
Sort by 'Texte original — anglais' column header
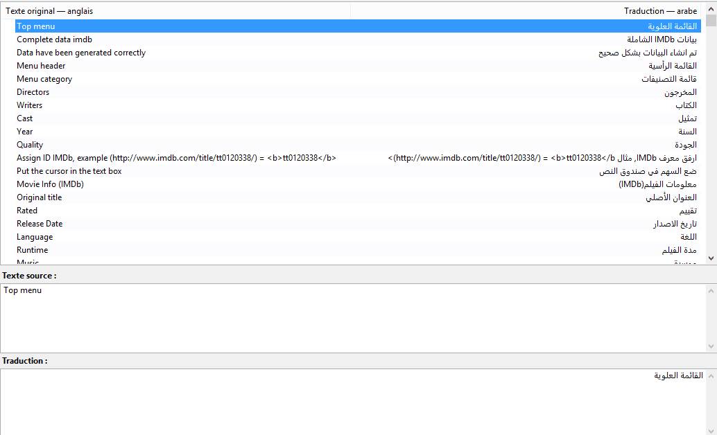tap(175, 11)
